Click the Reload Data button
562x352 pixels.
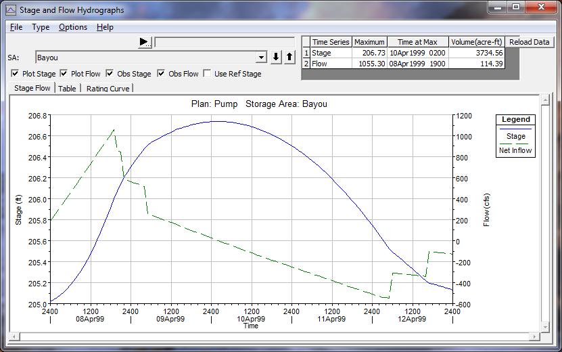coord(529,42)
